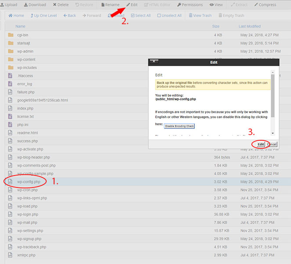This screenshot has width=291, height=264.
Task: Click the Delete toolbar button
Action: pyautogui.click(x=61, y=5)
